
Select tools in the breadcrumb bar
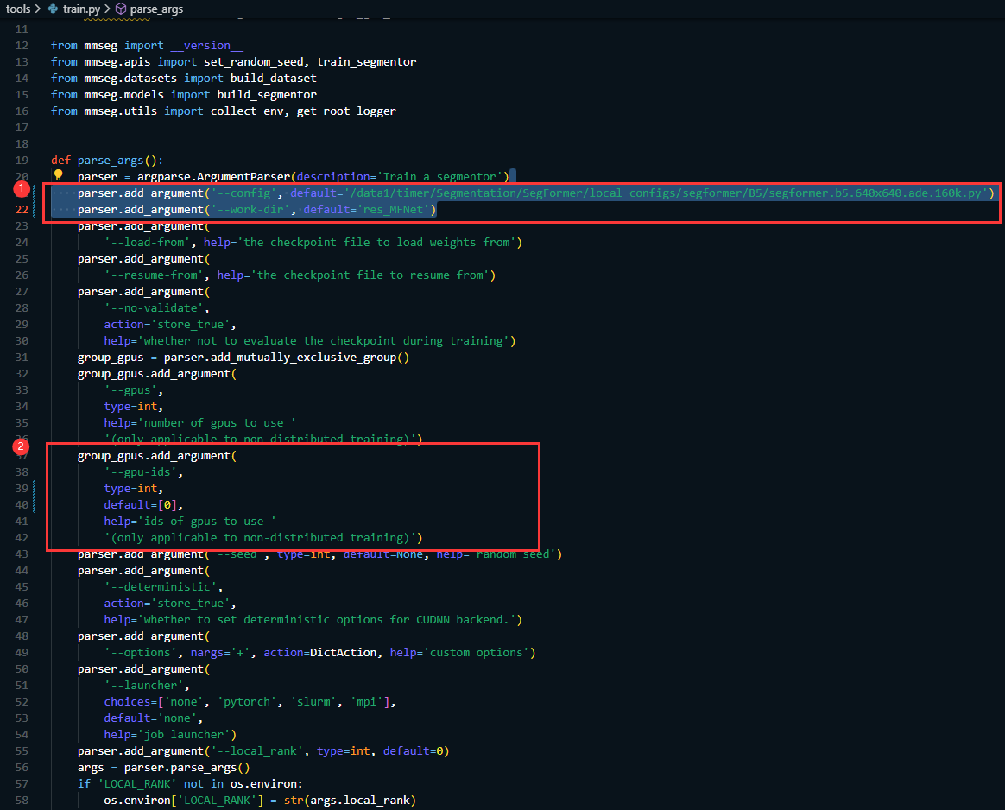[19, 9]
